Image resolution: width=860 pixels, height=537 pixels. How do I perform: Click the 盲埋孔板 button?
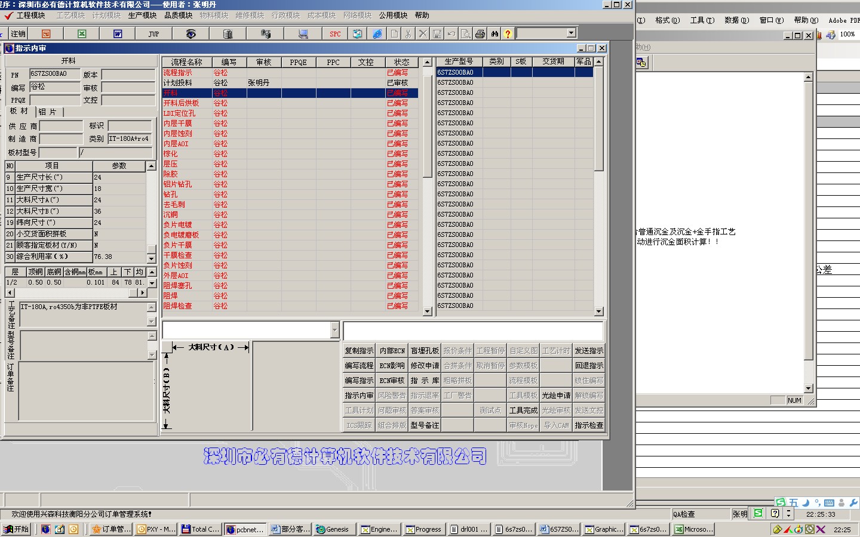coord(425,351)
